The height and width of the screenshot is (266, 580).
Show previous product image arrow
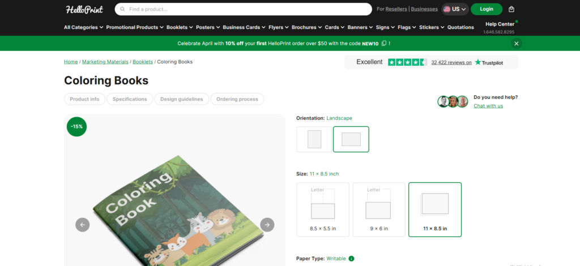click(x=83, y=225)
